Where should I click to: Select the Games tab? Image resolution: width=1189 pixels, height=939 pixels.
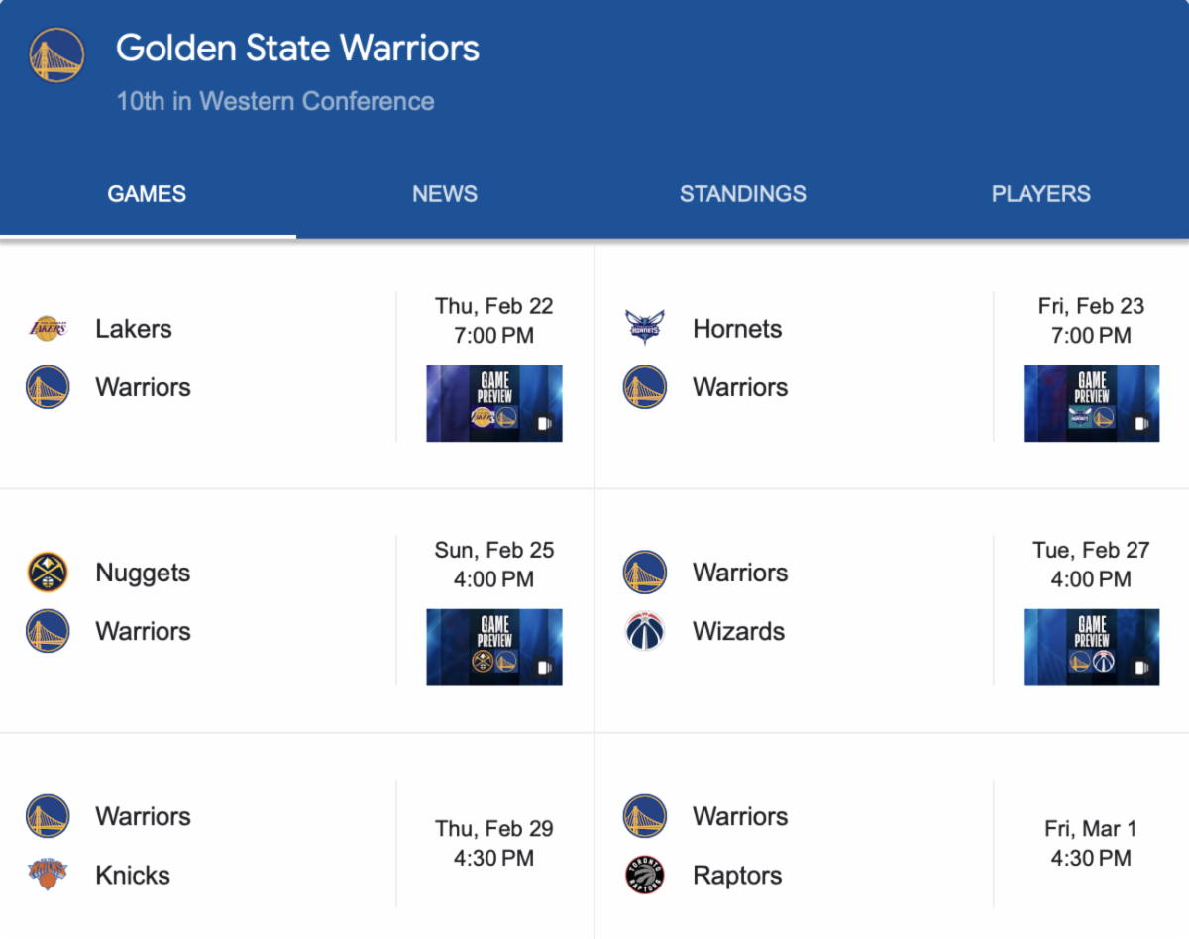pos(147,194)
